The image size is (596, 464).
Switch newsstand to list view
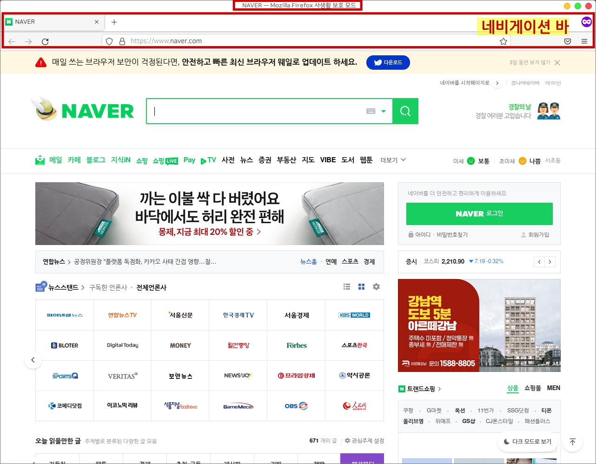click(346, 287)
